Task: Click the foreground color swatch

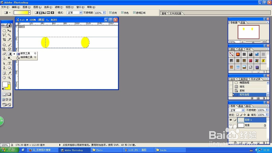Action: click(5, 85)
